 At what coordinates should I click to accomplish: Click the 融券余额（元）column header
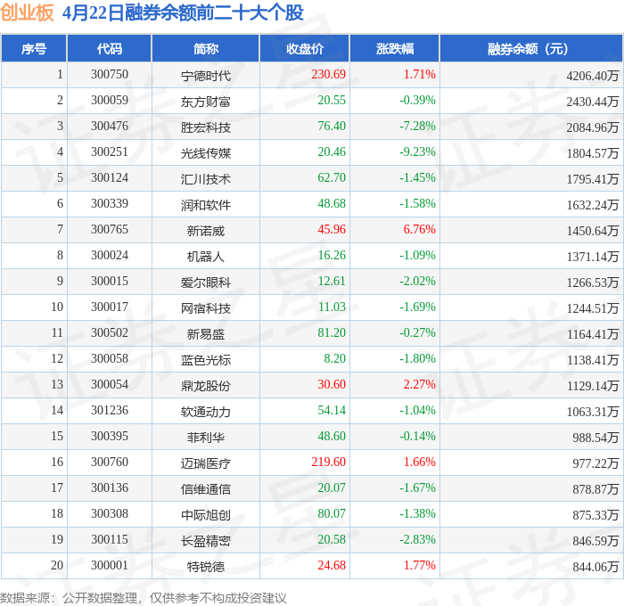531,48
